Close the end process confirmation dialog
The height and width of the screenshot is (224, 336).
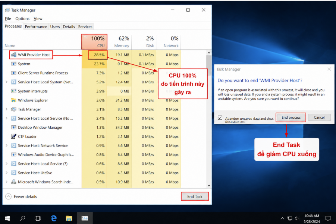click(x=329, y=69)
